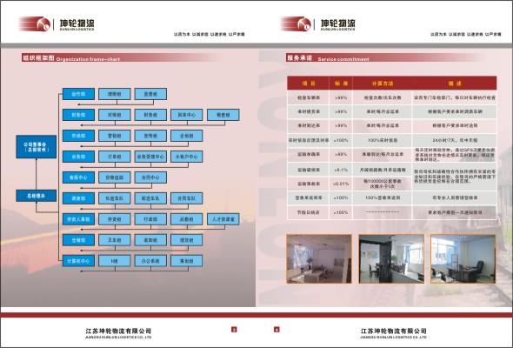This screenshot has height=348, width=513.
Task: Select the 客服中心 department box
Action: [78, 177]
